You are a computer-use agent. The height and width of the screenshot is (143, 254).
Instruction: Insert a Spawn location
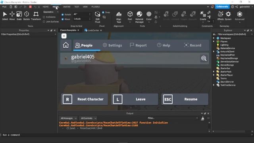(228, 16)
